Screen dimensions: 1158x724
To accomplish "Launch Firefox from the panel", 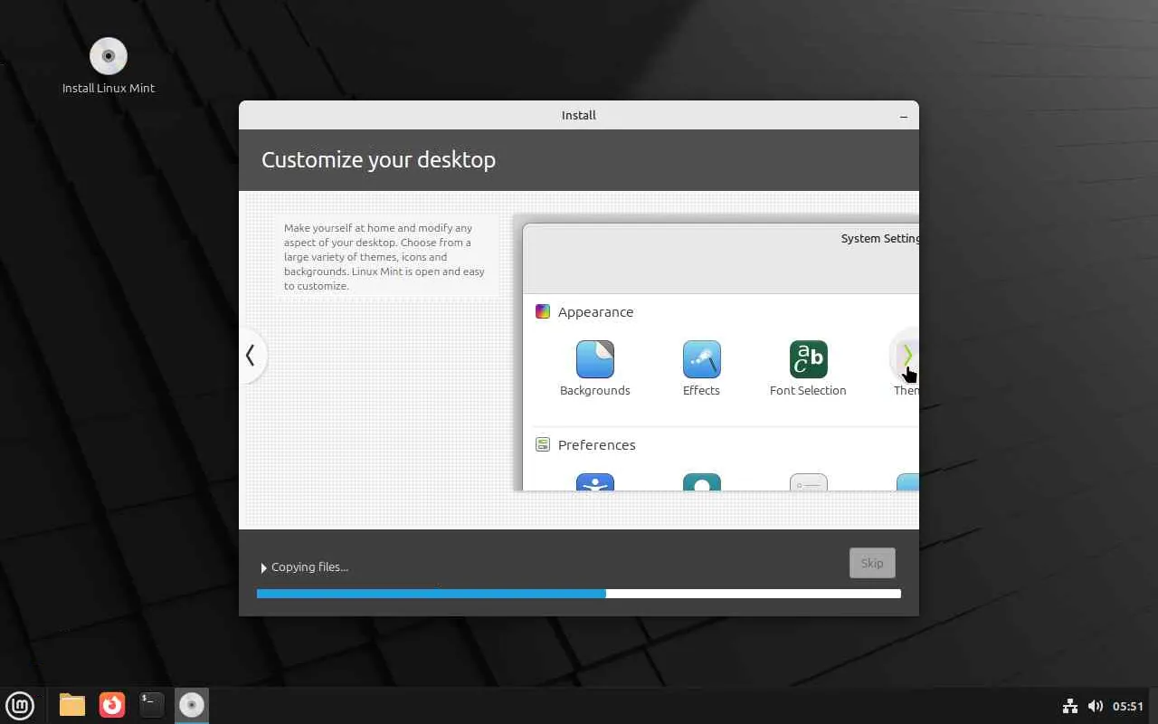I will click(112, 705).
